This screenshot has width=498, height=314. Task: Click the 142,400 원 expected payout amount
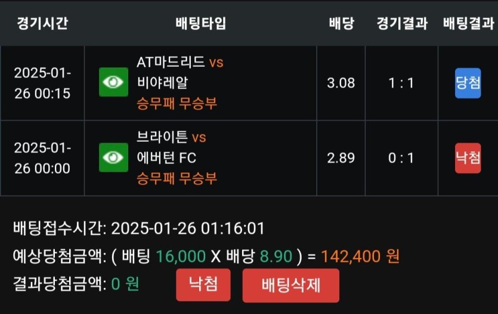point(360,256)
